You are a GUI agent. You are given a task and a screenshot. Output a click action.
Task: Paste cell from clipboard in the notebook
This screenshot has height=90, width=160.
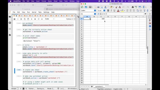tap(28, 19)
